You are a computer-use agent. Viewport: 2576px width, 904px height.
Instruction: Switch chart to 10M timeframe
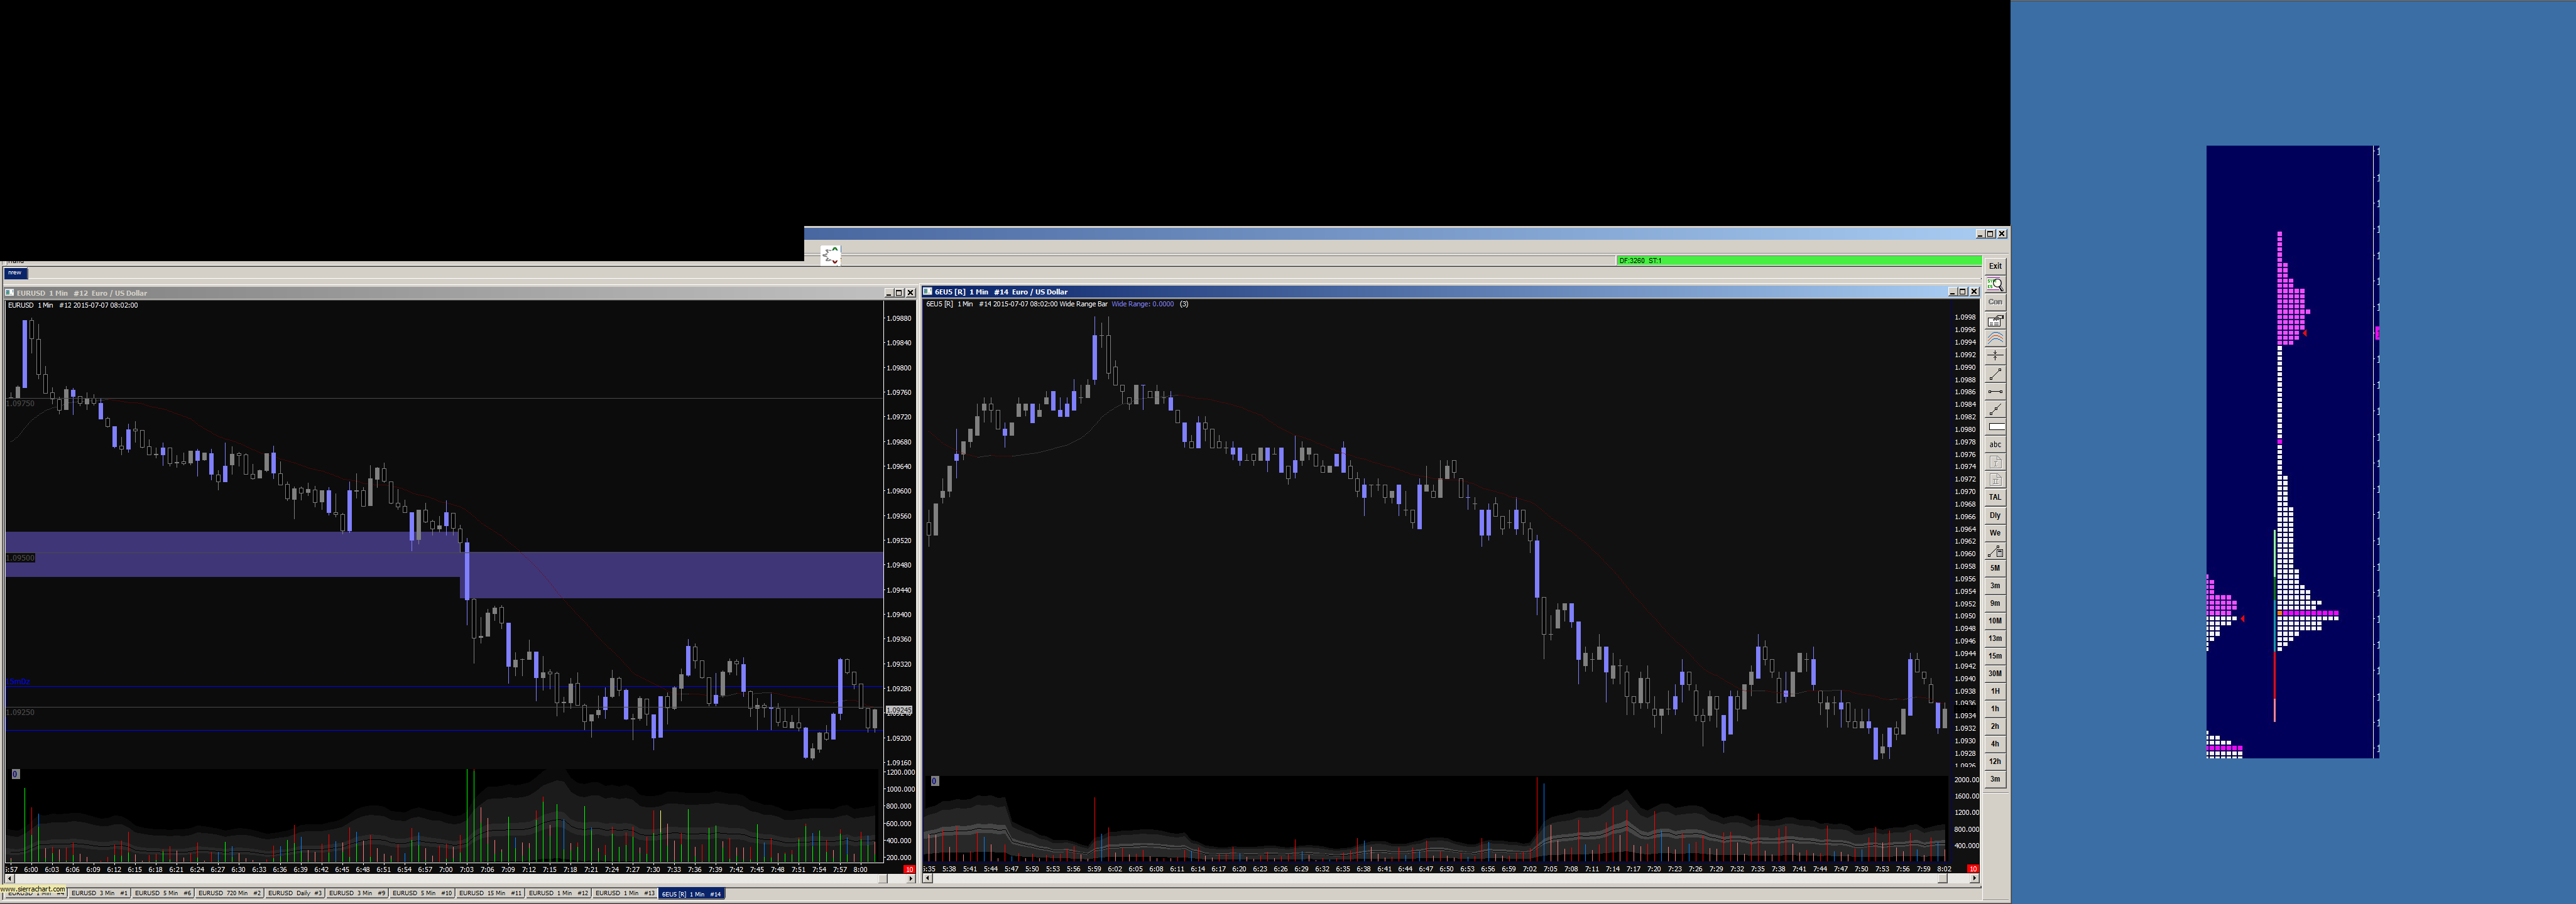pos(1994,620)
